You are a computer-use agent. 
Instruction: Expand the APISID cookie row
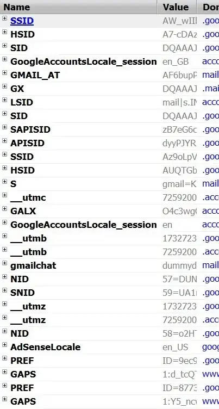pyautogui.click(x=4, y=140)
